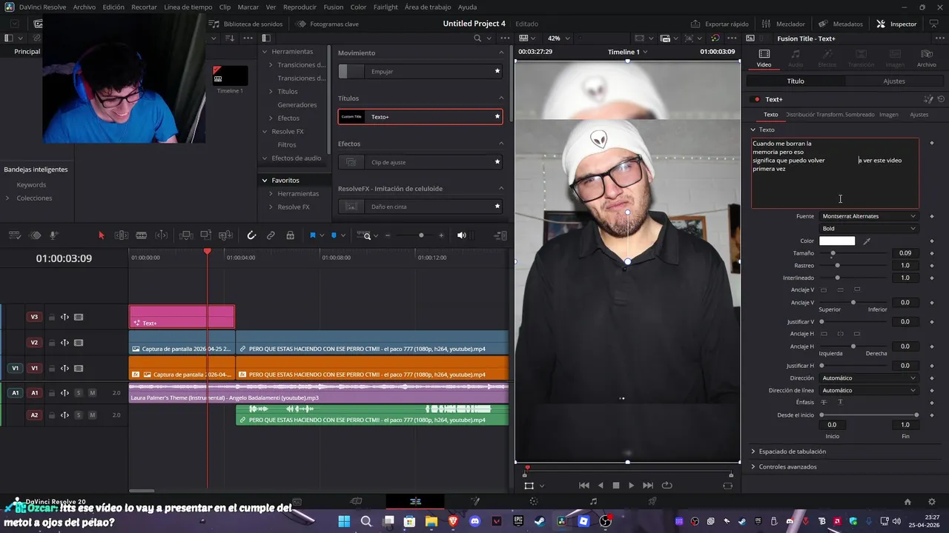Select the Ajustes tab beside Título
The height and width of the screenshot is (533, 949).
894,81
